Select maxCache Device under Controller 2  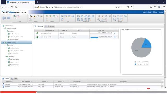pyautogui.click(x=14, y=59)
